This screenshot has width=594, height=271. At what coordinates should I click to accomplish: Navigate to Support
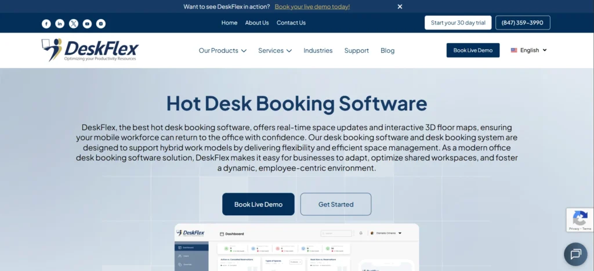coord(357,50)
